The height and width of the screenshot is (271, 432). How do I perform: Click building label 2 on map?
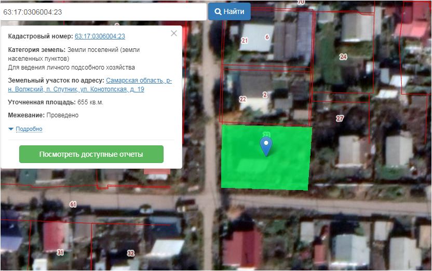(265, 95)
